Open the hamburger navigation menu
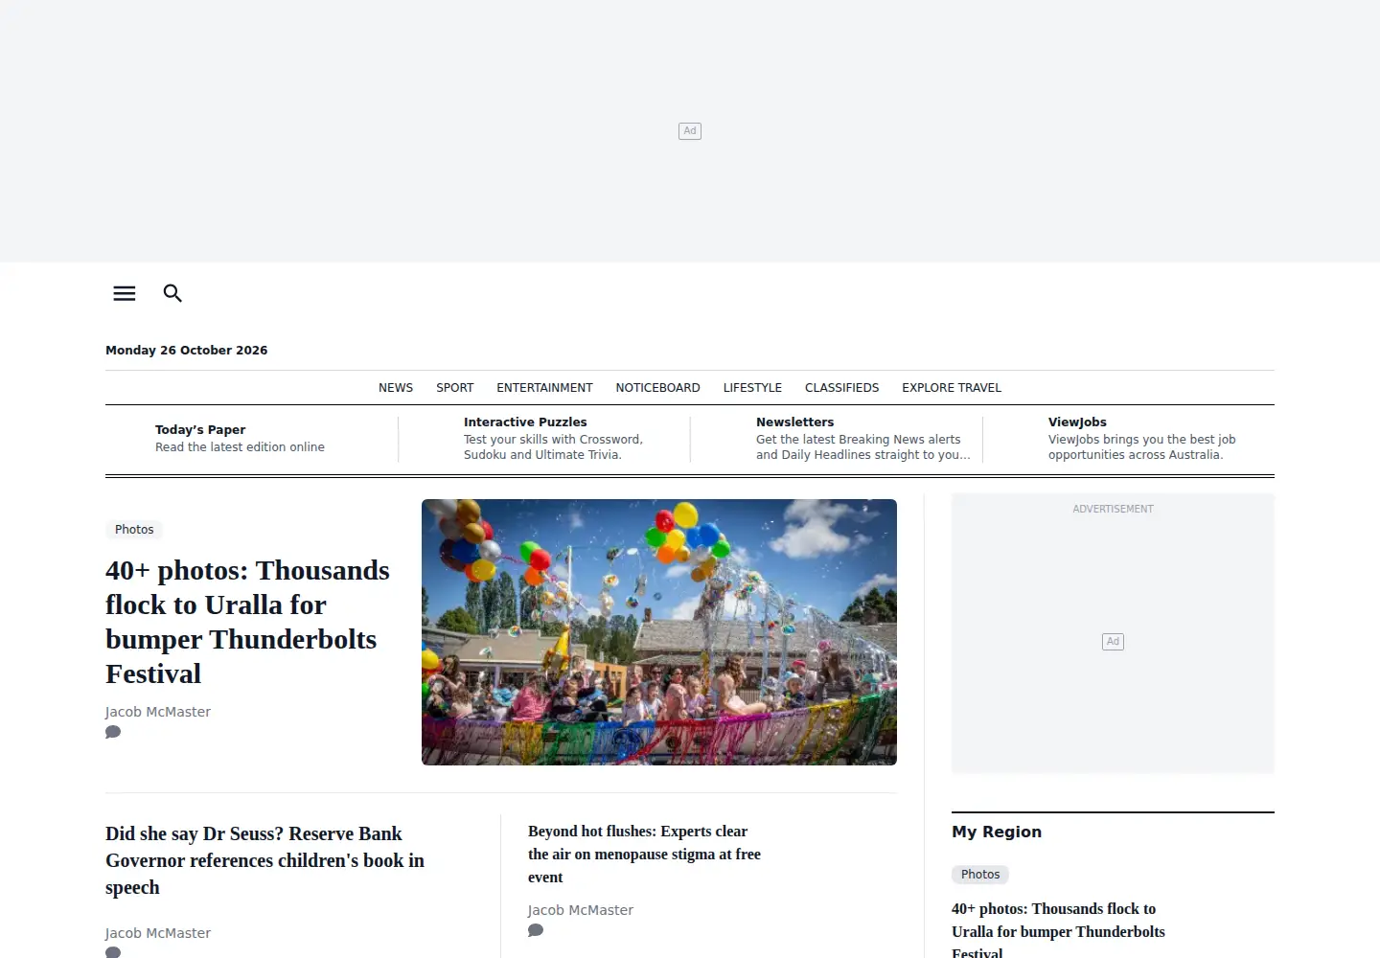 point(125,293)
